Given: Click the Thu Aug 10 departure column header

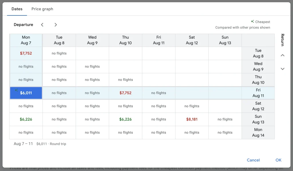Looking at the screenshot, I should click(x=125, y=40).
